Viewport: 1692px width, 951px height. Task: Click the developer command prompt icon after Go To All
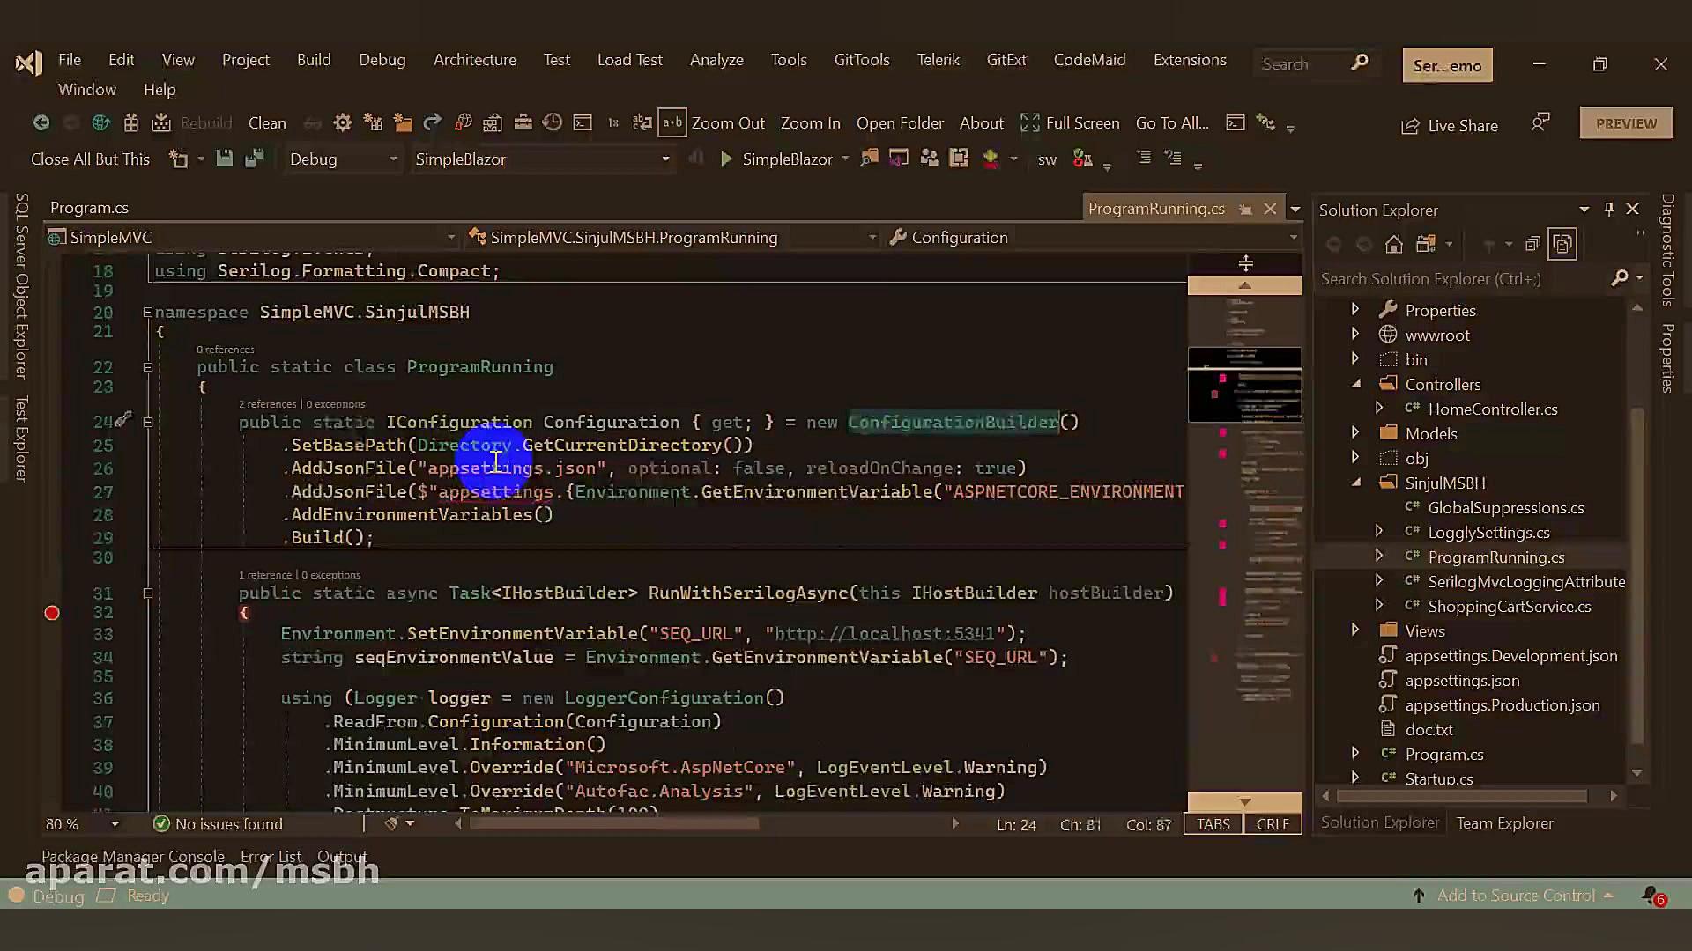tap(1236, 123)
